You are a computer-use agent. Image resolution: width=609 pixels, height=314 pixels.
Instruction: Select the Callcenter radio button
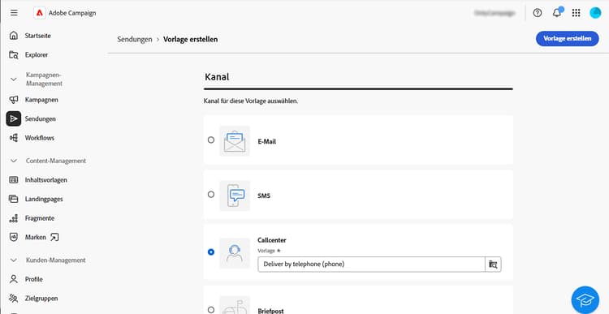[x=211, y=252]
